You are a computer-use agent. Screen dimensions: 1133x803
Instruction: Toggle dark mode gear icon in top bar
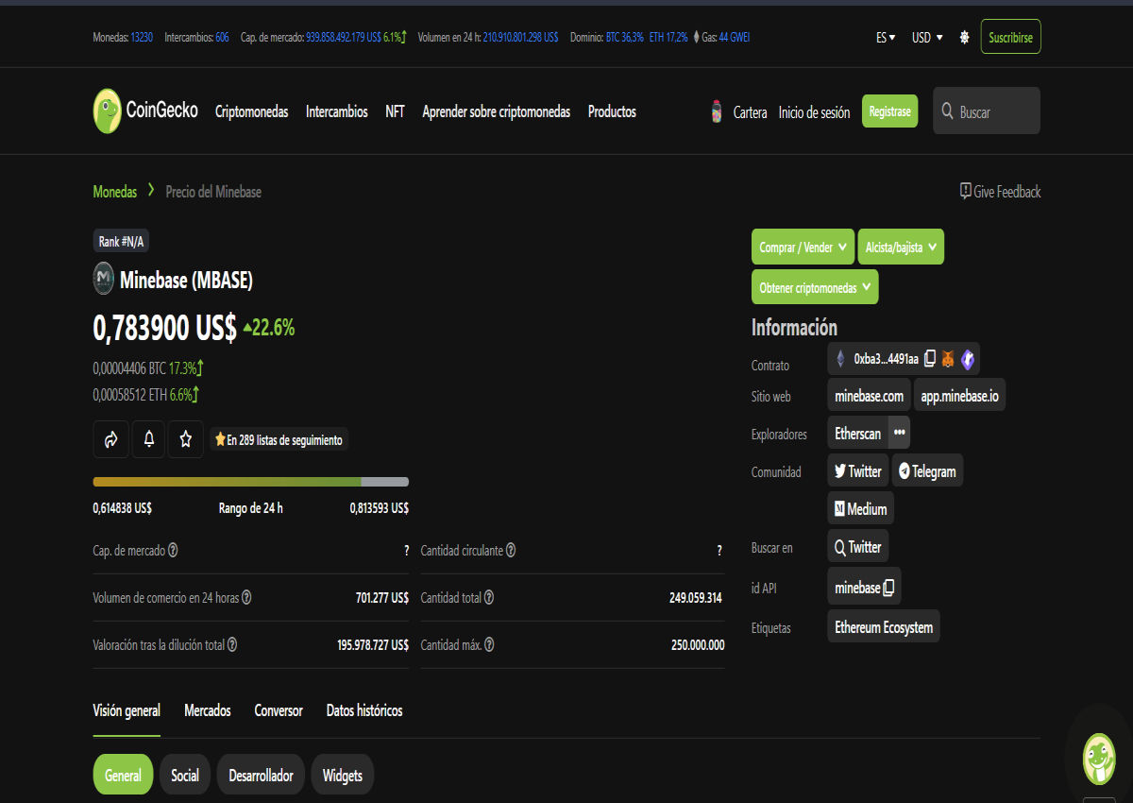(964, 38)
